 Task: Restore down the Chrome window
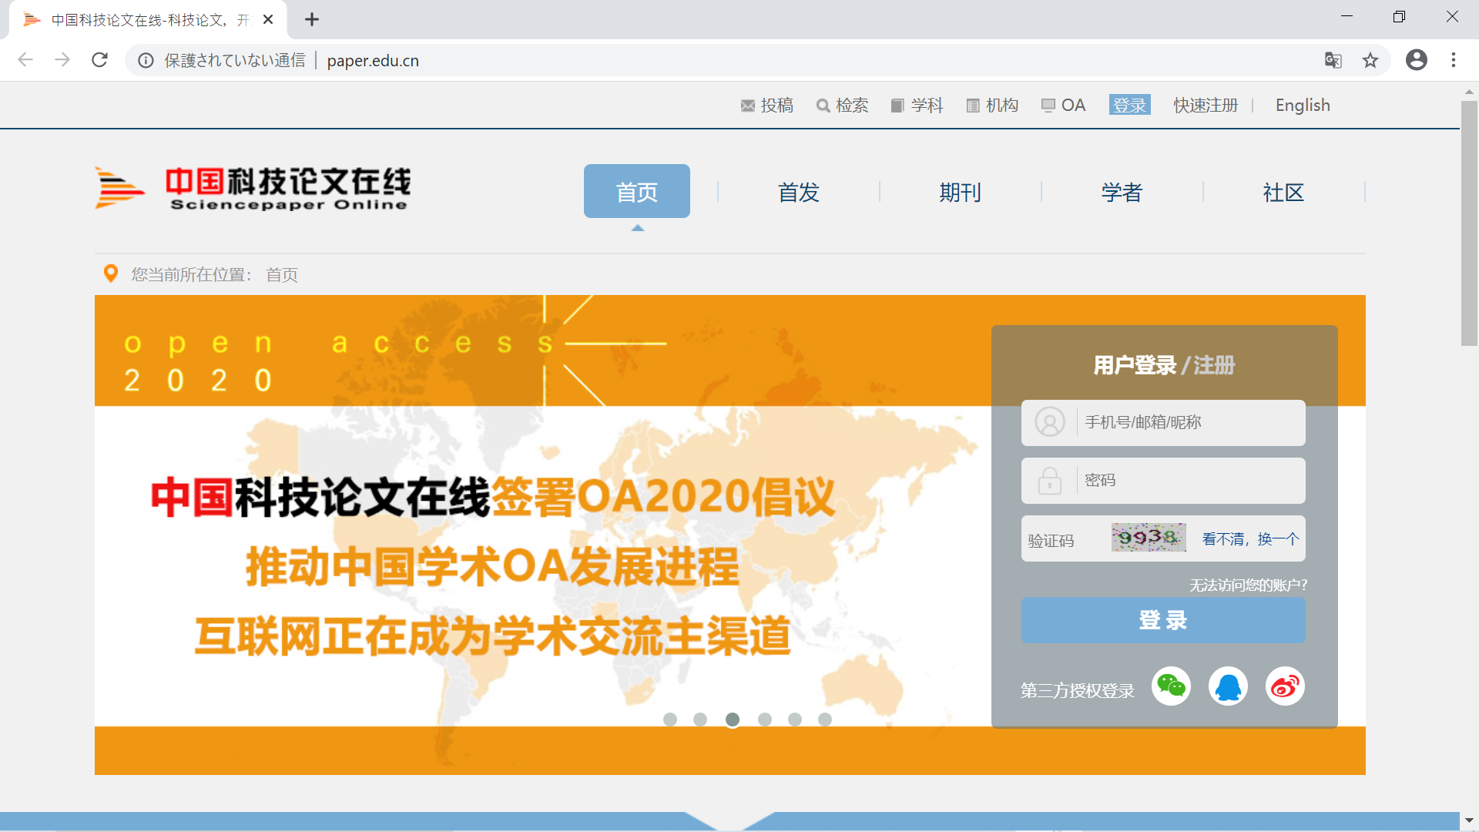click(1399, 17)
